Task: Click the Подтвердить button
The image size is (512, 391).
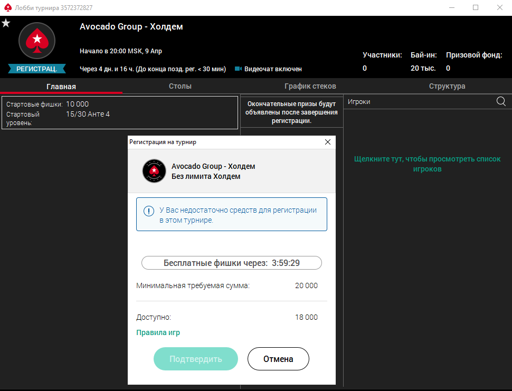Action: click(x=196, y=359)
